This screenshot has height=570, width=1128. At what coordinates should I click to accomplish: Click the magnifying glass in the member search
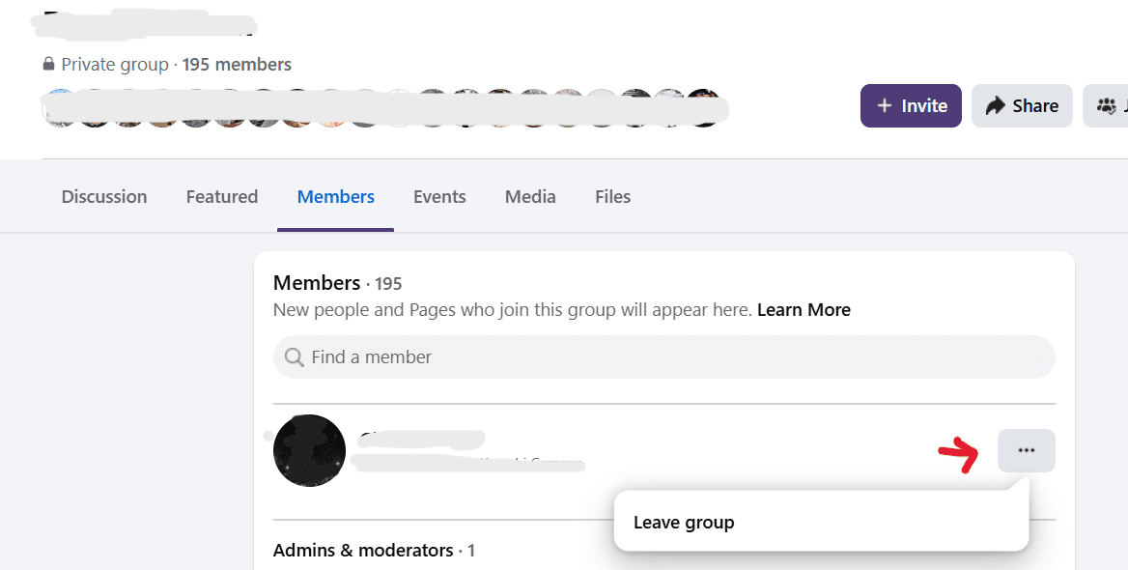293,357
